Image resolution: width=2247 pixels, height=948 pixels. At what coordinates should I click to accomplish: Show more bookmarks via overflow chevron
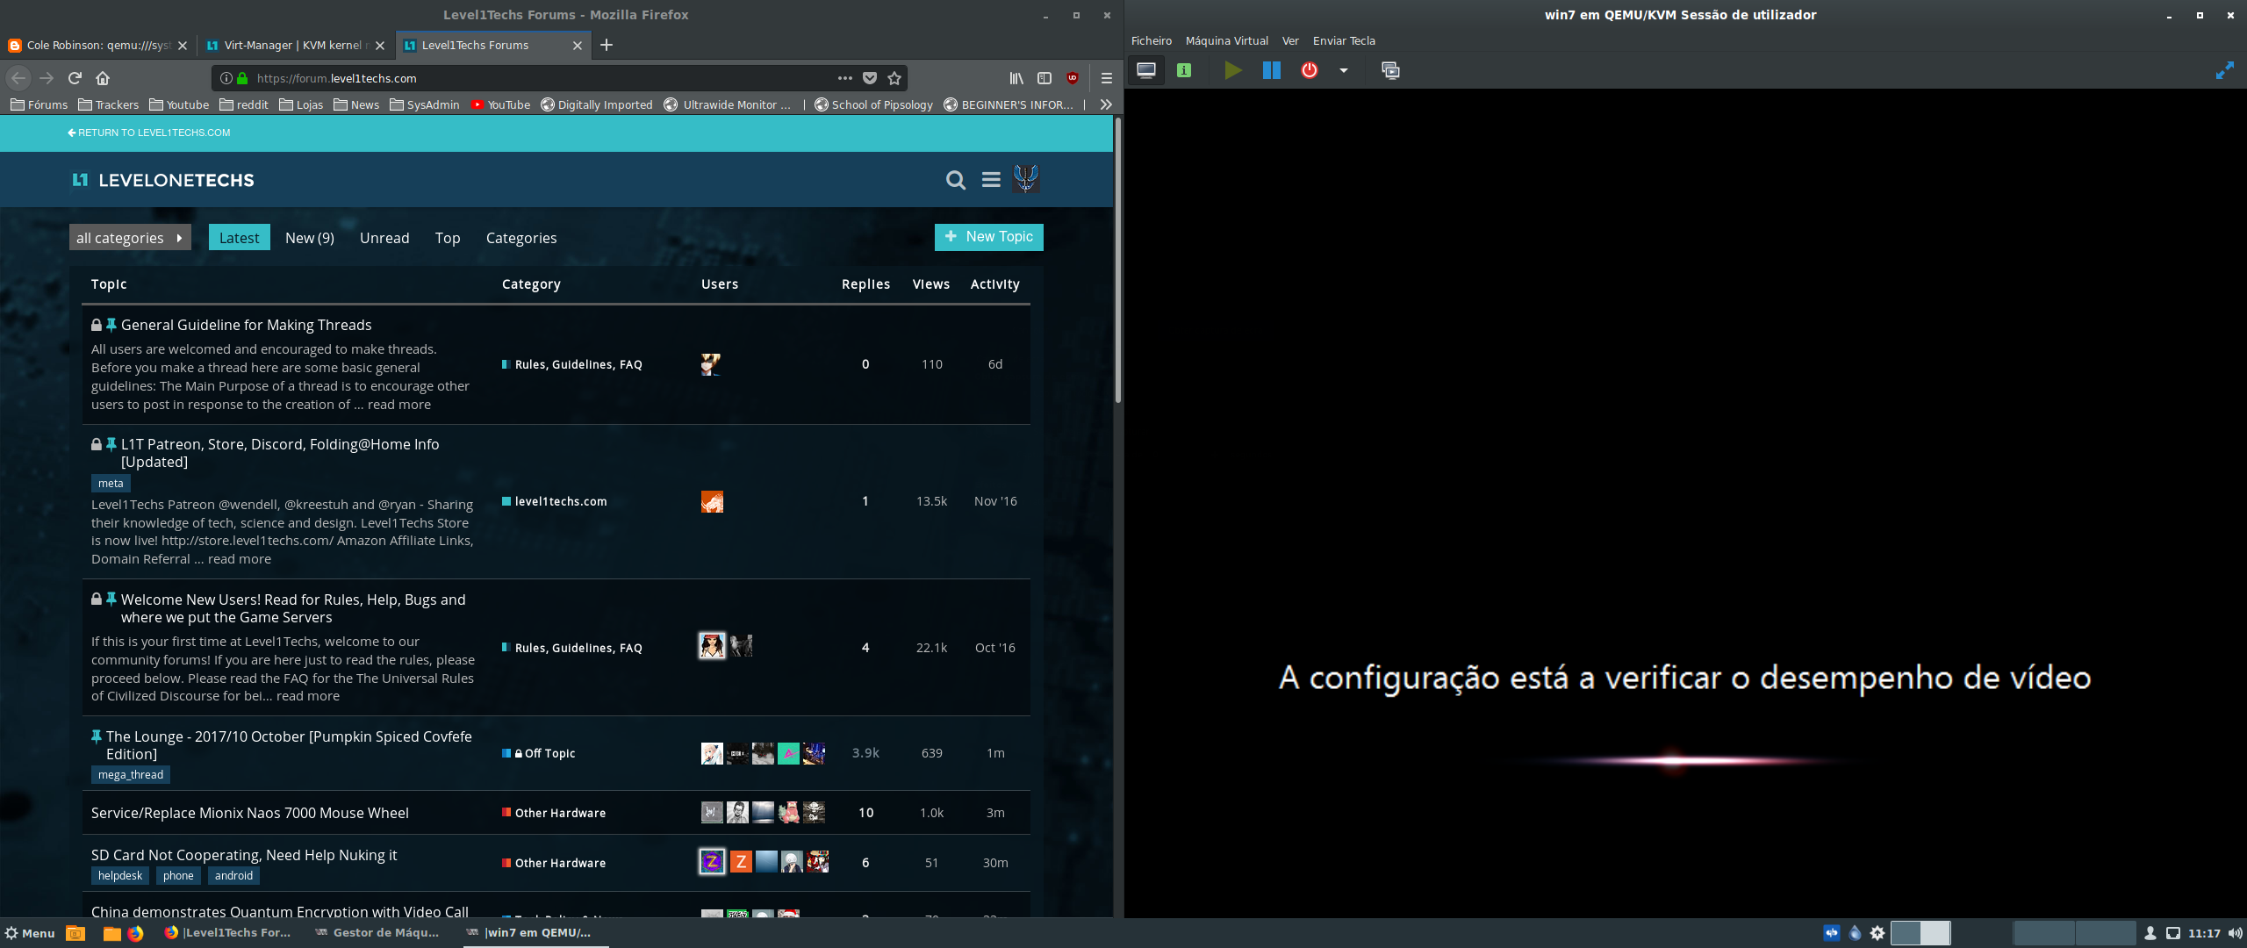pyautogui.click(x=1106, y=104)
